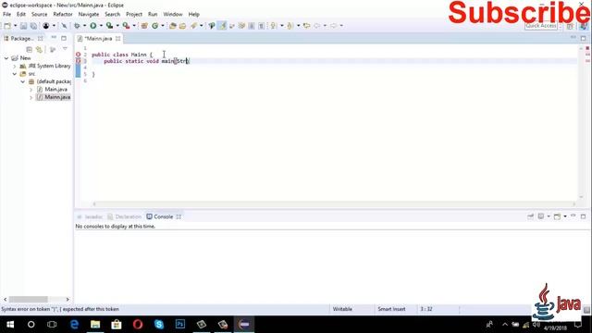Viewport: 592px width, 333px height.
Task: Open the Project menu
Action: tap(134, 15)
